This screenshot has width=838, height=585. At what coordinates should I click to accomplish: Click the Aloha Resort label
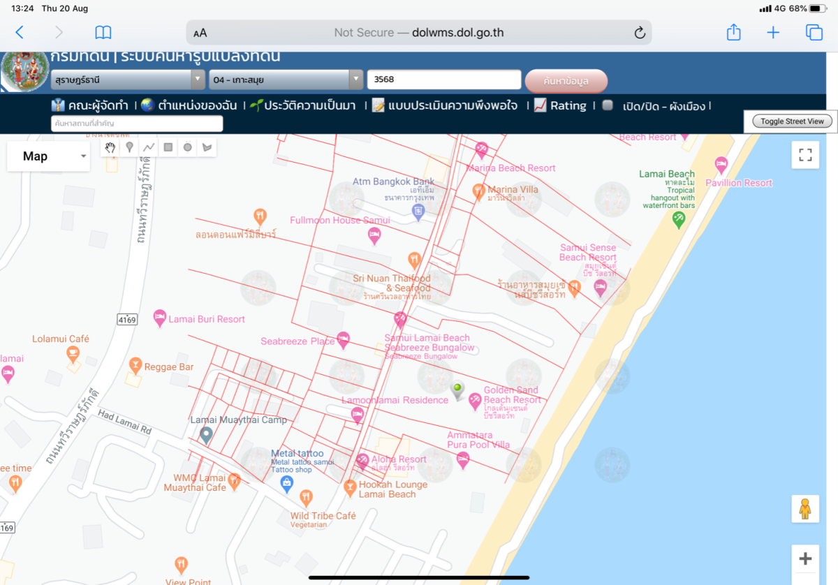[398, 459]
